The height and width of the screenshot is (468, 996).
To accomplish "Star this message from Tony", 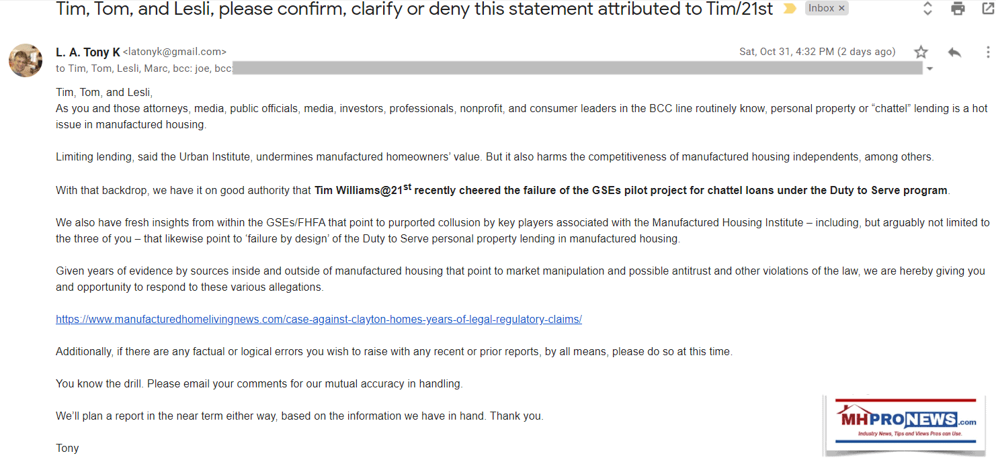I will (x=921, y=52).
